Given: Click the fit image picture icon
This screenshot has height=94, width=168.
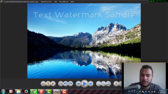Looking at the screenshot, I should [108, 84].
